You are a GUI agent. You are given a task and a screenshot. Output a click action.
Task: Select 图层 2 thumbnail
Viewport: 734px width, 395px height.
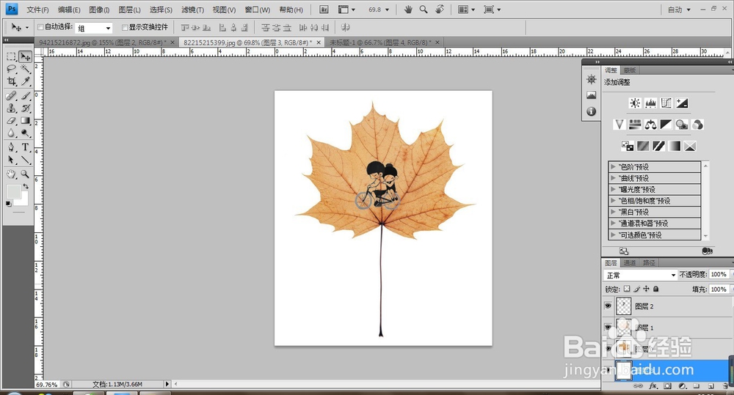[623, 306]
